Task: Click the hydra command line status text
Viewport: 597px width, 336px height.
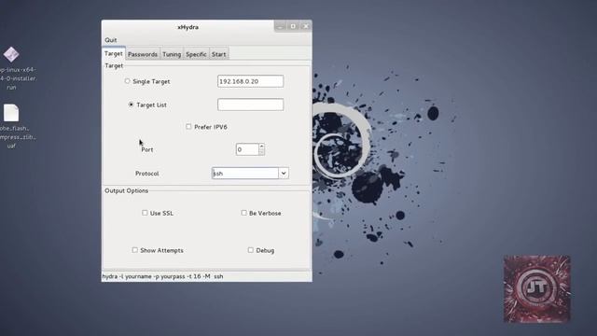Action: pos(162,276)
